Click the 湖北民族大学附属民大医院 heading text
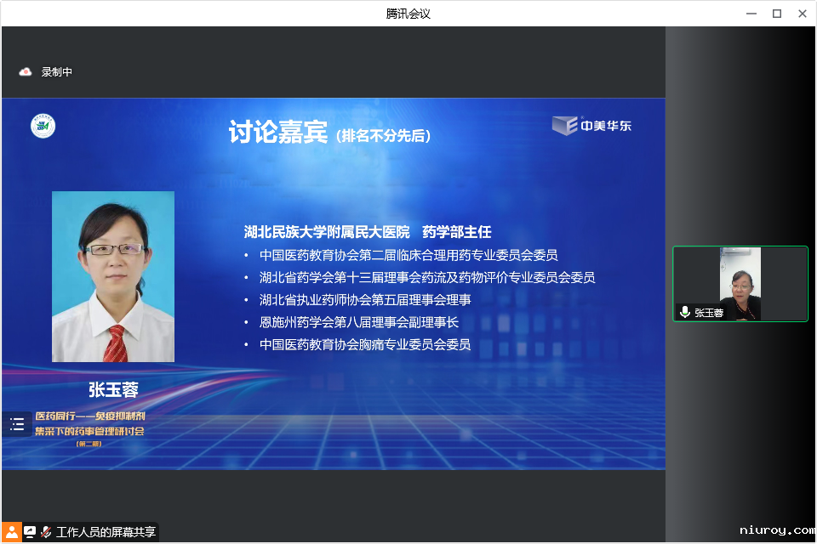Screen dimensions: 817x544 (x=327, y=232)
